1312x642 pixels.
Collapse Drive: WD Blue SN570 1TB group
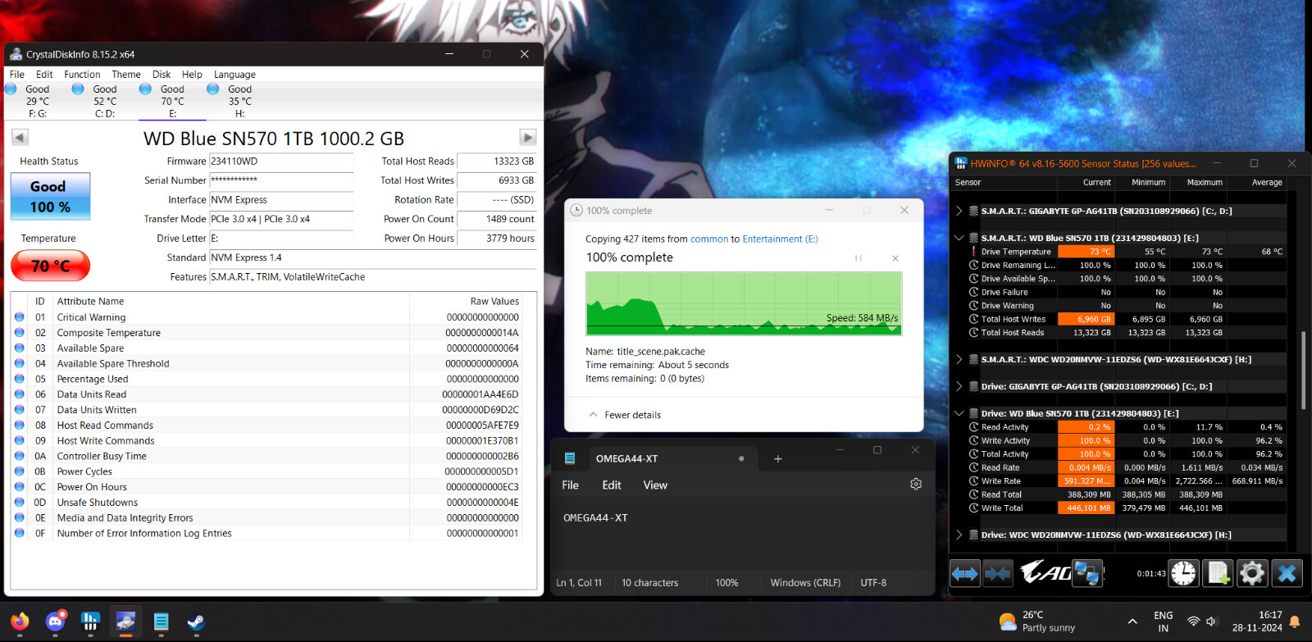959,414
